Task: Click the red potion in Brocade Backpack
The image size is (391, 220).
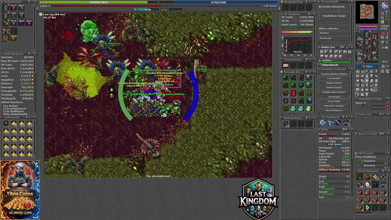Action: pyautogui.click(x=294, y=93)
